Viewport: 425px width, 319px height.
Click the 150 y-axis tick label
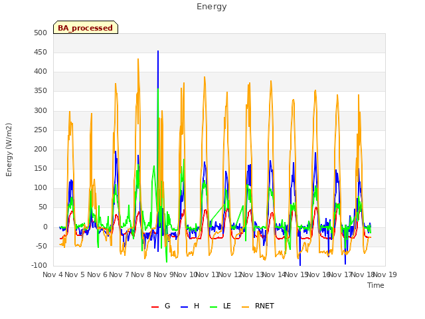[x=41, y=168]
